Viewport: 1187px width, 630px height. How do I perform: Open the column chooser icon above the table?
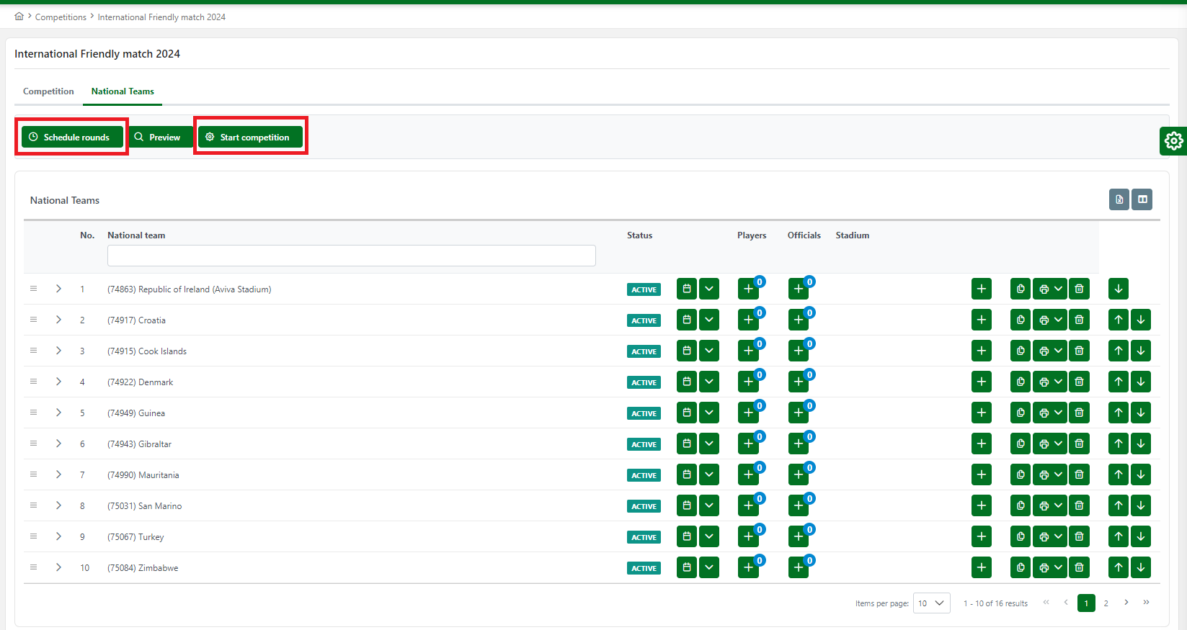point(1142,199)
